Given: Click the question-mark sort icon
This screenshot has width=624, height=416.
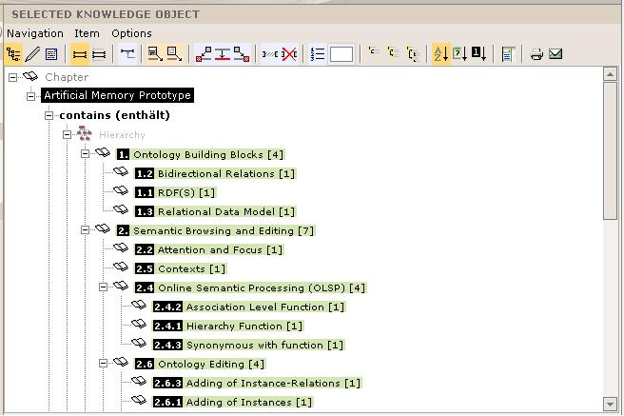Looking at the screenshot, I should click(459, 53).
